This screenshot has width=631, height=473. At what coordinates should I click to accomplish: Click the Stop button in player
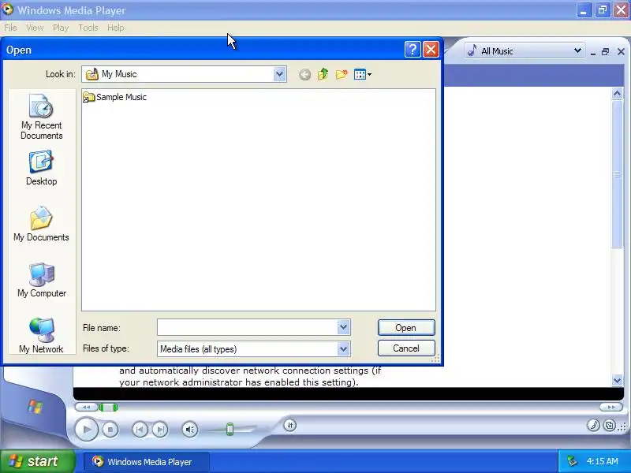click(x=110, y=430)
